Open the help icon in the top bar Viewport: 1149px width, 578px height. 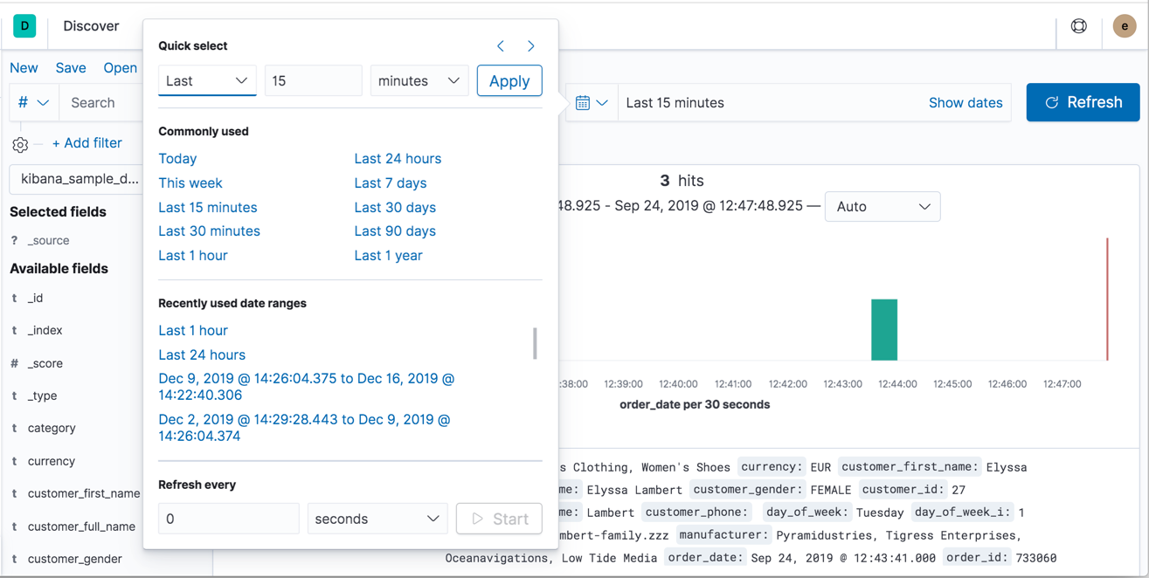pyautogui.click(x=1078, y=26)
